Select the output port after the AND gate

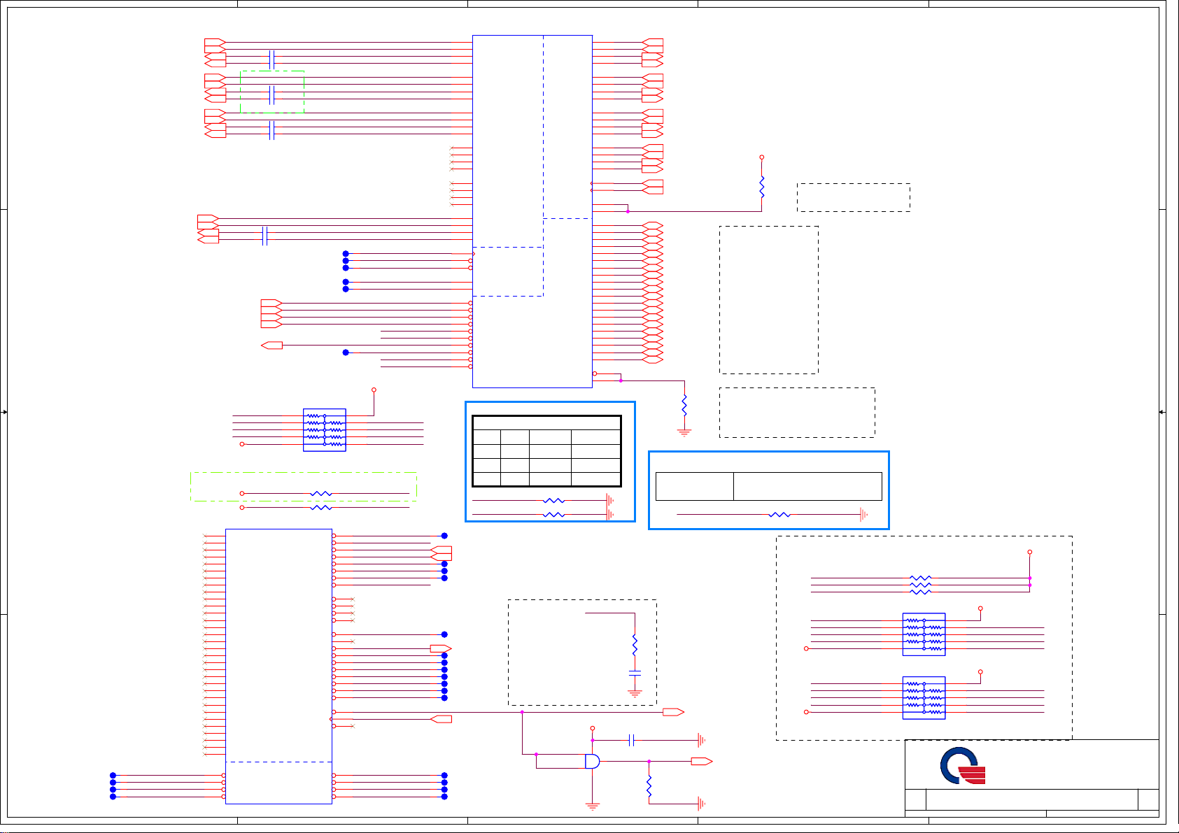coord(702,761)
